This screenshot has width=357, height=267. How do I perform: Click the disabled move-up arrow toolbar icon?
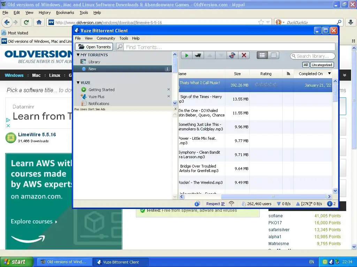point(210,55)
